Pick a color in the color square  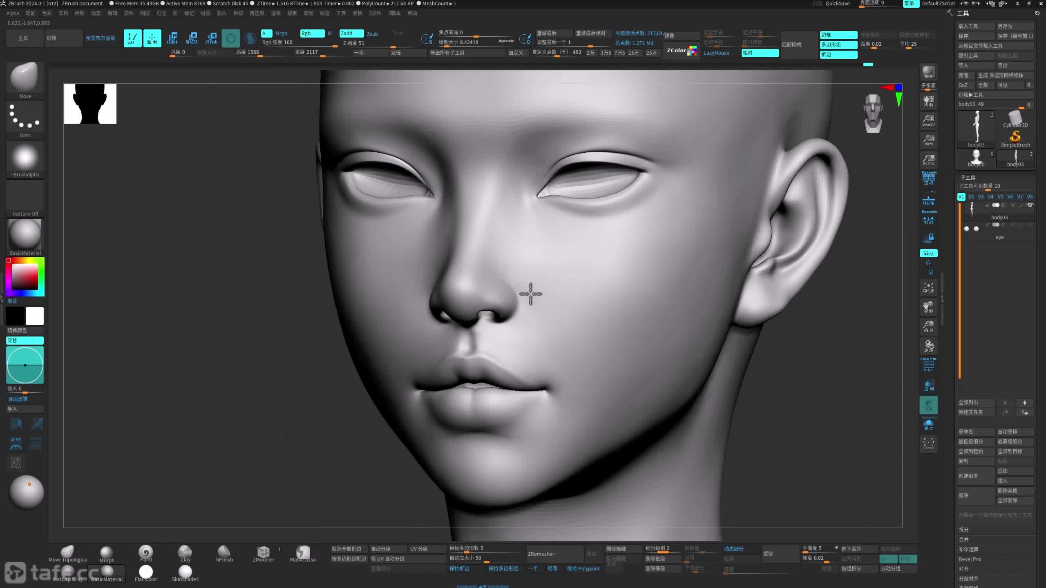25,277
